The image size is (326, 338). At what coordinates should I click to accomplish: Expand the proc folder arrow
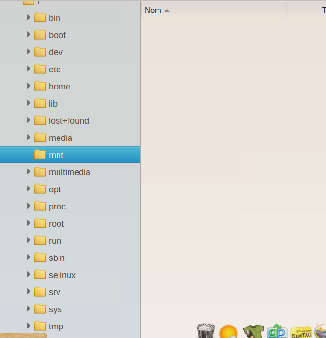click(28, 206)
